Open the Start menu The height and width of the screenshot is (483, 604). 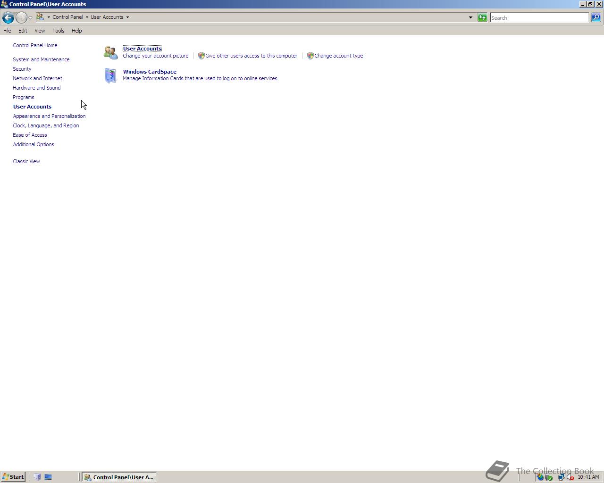coord(13,477)
